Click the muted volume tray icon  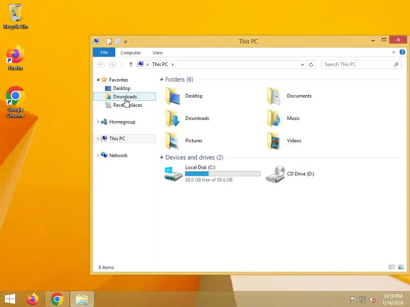pos(372,299)
